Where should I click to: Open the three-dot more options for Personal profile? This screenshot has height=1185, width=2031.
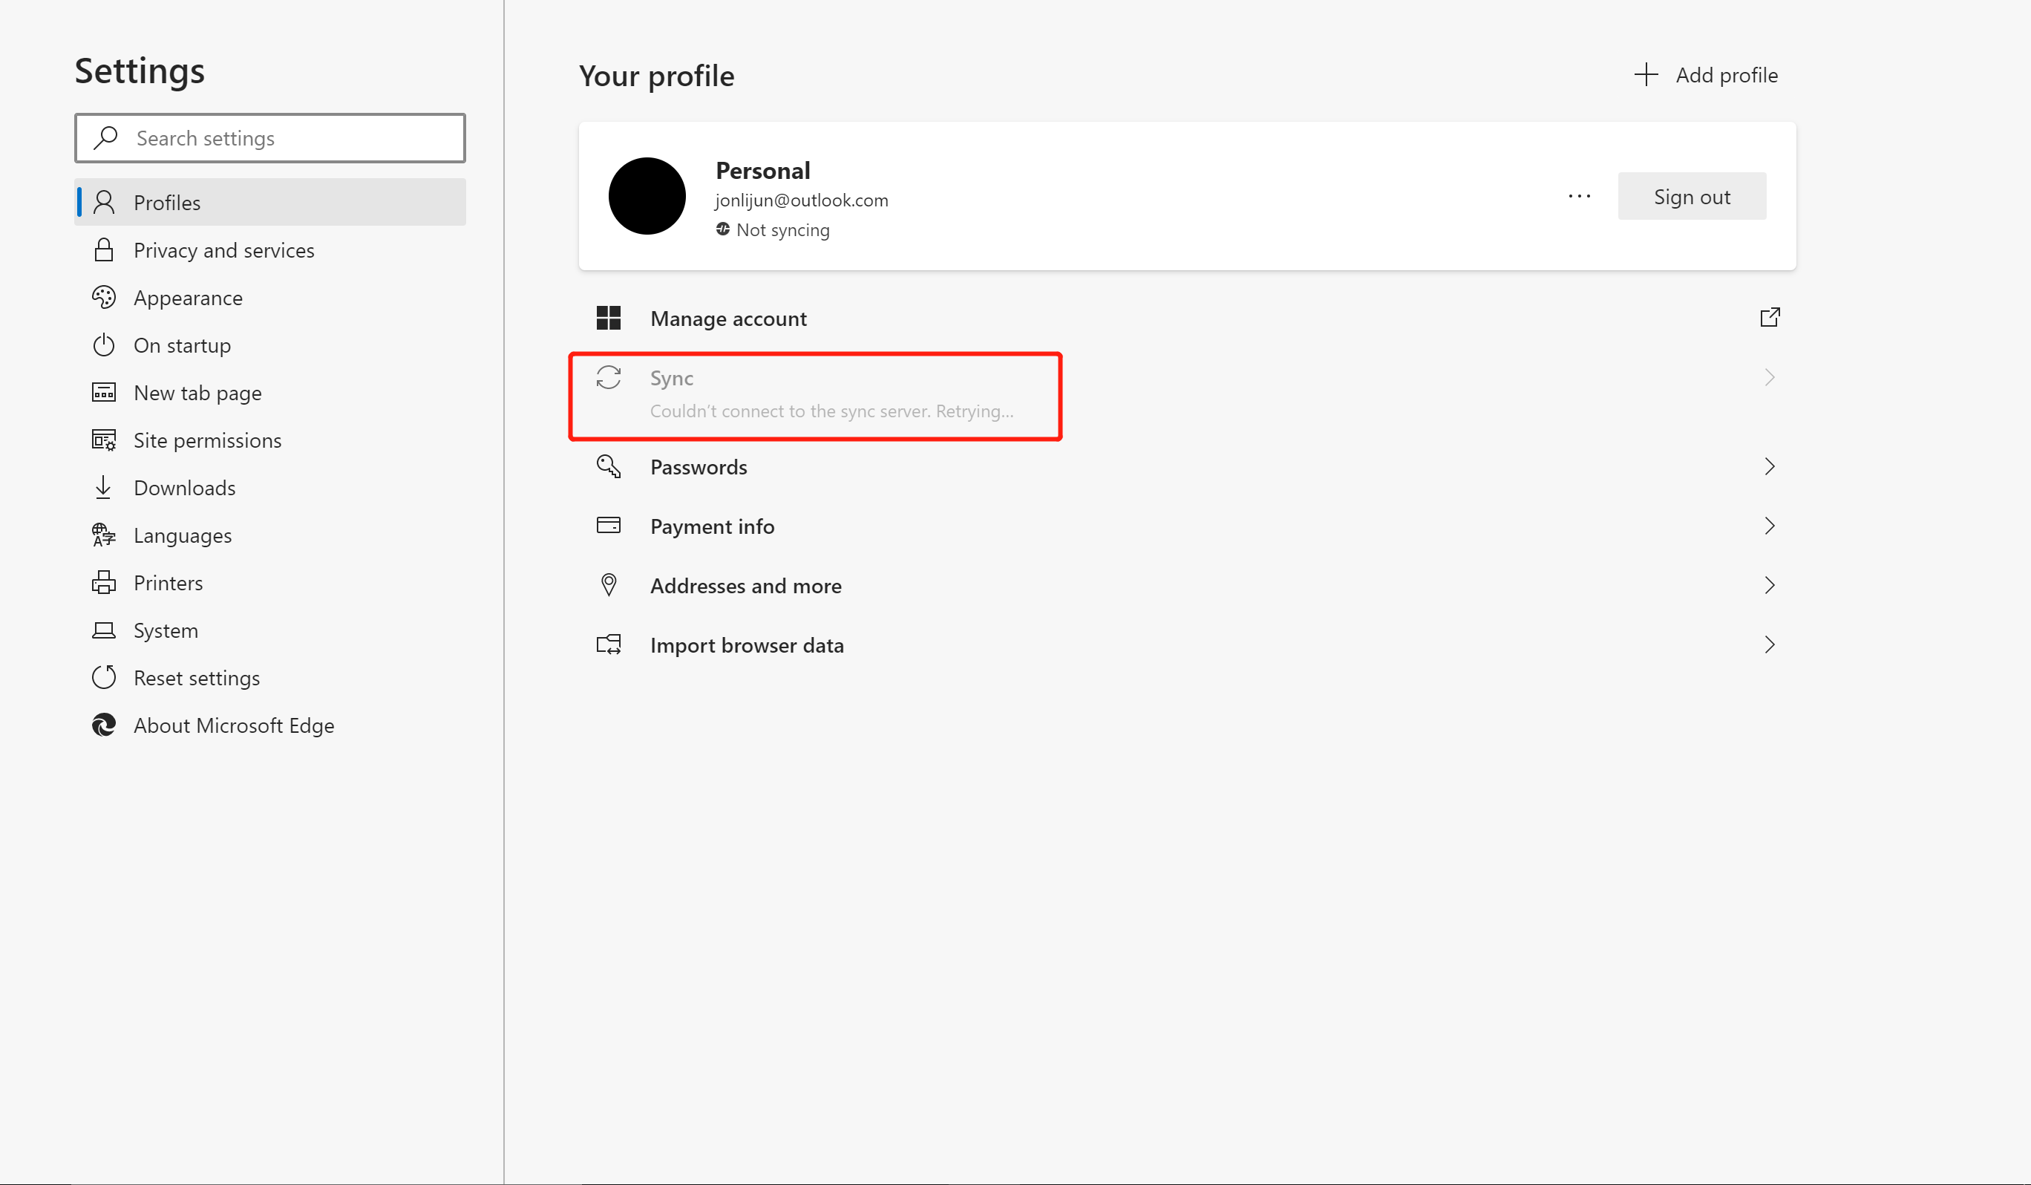pyautogui.click(x=1579, y=196)
